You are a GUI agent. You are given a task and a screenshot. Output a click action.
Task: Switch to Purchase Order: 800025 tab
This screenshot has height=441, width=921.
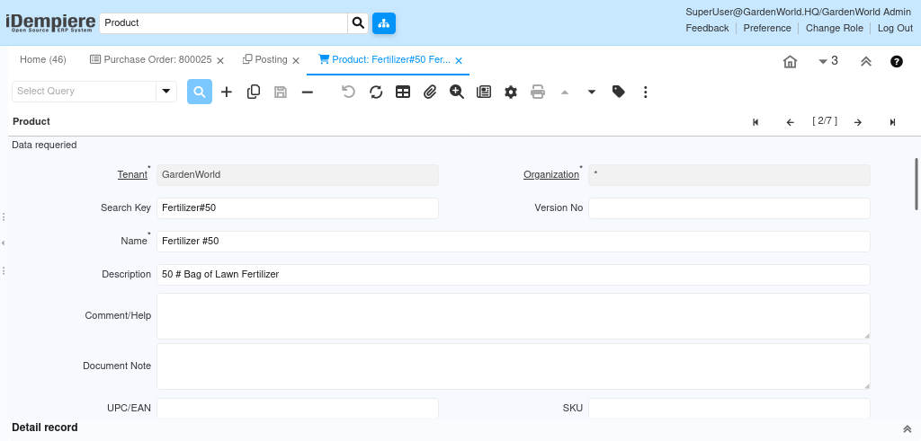151,59
